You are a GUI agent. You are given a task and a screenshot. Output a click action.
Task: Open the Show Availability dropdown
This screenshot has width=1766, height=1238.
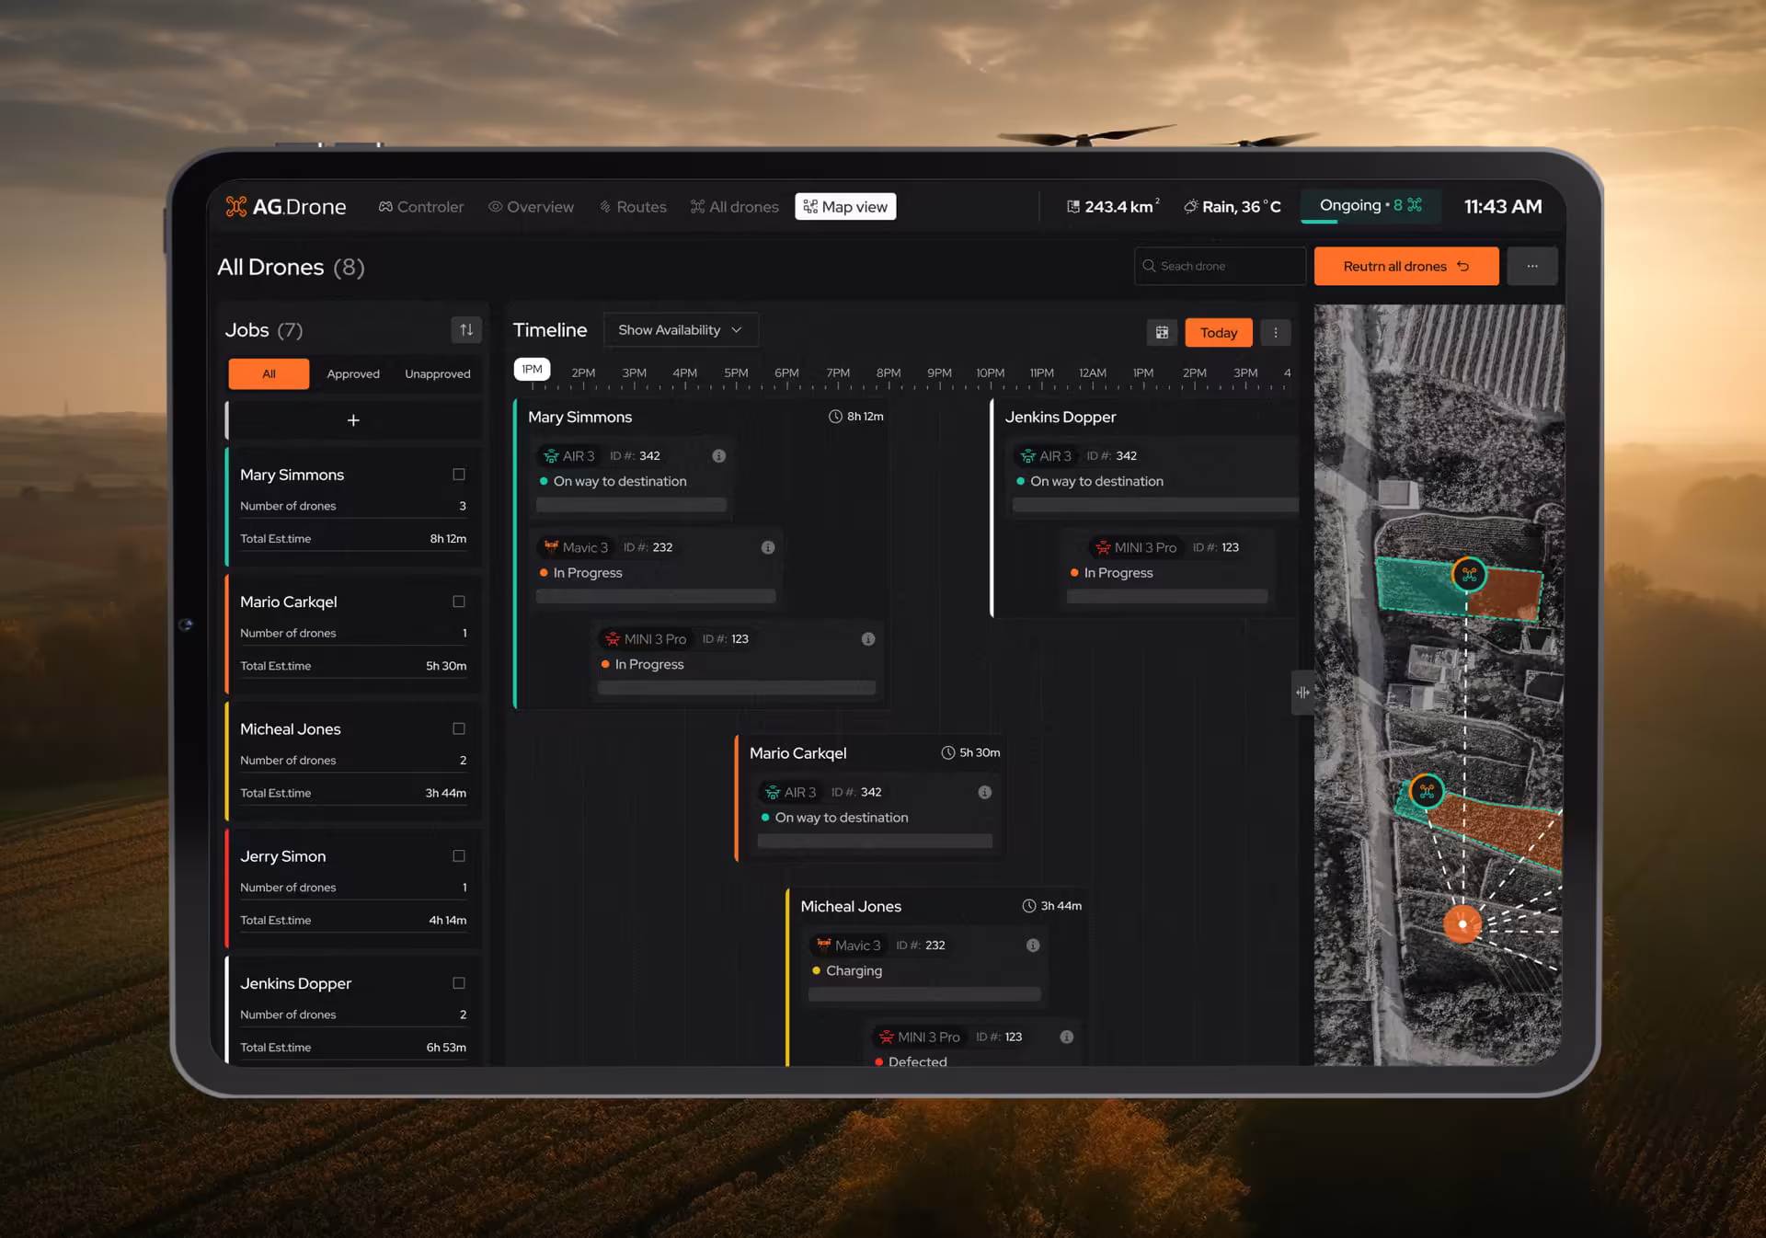tap(681, 329)
